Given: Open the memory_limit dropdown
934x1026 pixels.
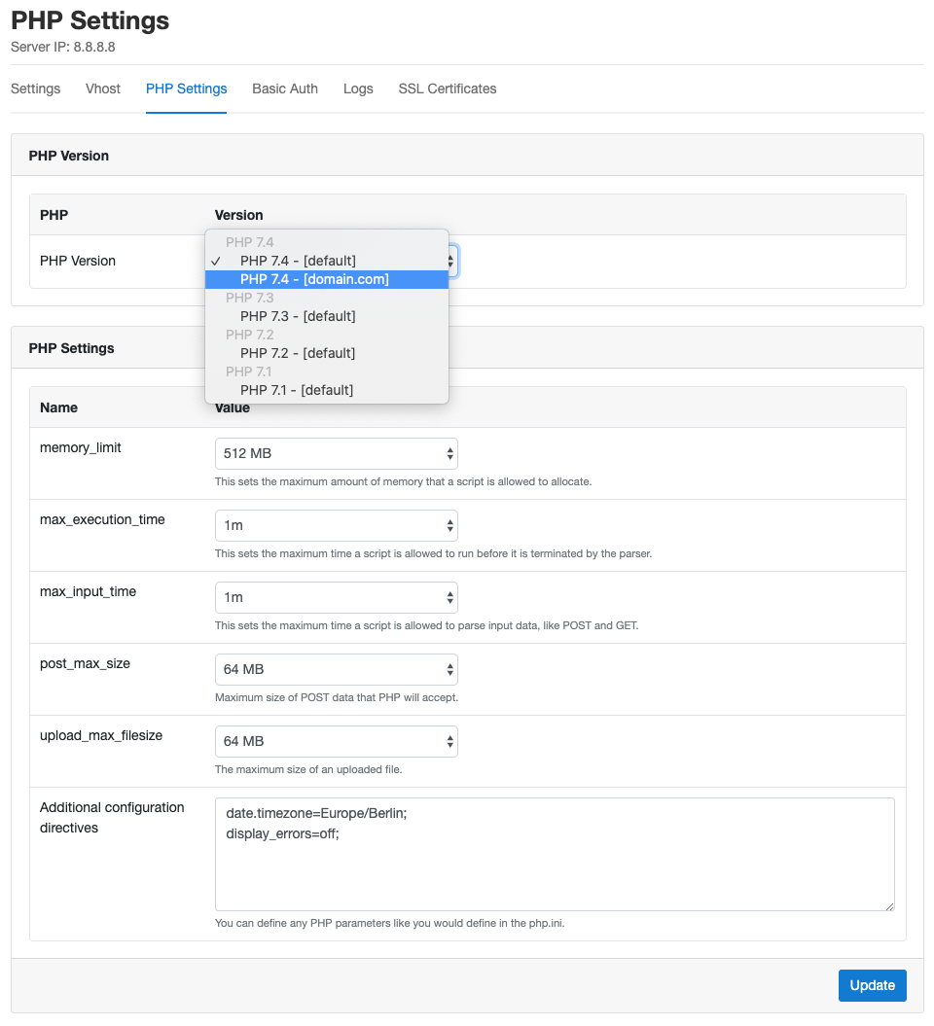Looking at the screenshot, I should coord(336,453).
